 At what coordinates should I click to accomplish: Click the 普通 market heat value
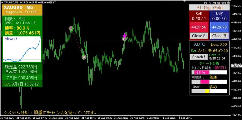213,77
